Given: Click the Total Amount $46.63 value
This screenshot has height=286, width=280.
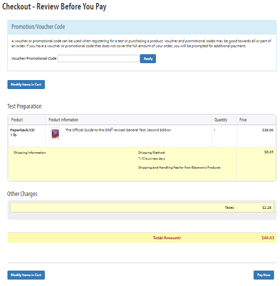Looking at the screenshot, I should (268, 238).
